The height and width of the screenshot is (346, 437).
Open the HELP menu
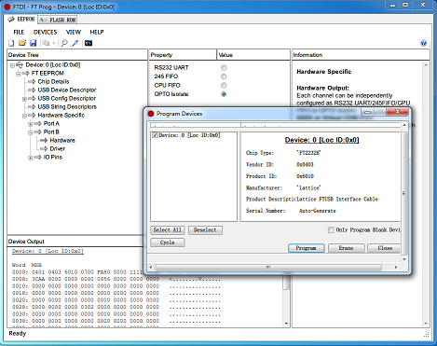click(x=97, y=32)
